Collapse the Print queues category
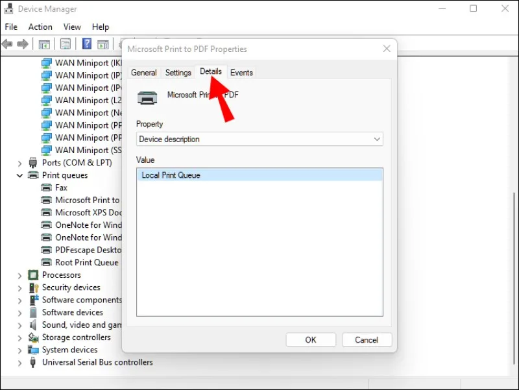 (19, 175)
